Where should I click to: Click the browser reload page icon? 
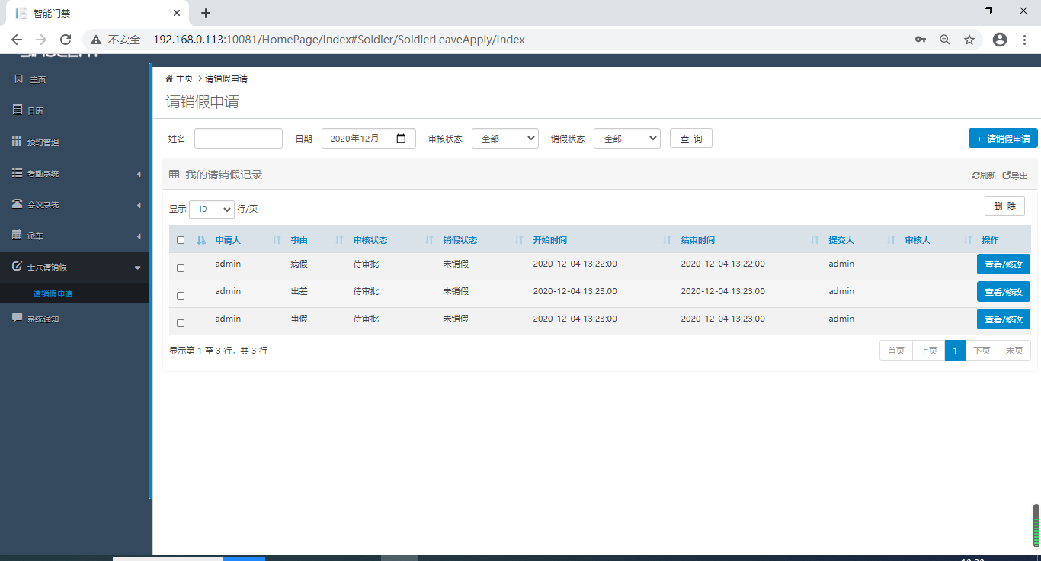click(x=66, y=40)
